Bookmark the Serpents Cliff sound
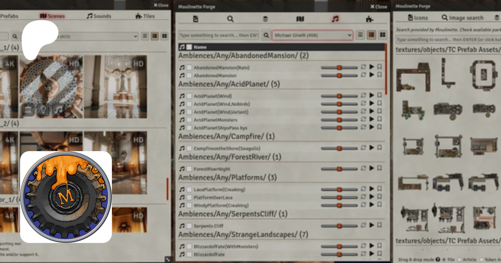The image size is (501, 263). [x=379, y=225]
